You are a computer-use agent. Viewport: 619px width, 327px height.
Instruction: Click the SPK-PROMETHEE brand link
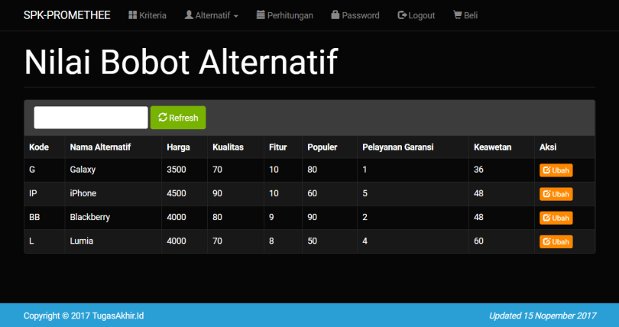[66, 15]
